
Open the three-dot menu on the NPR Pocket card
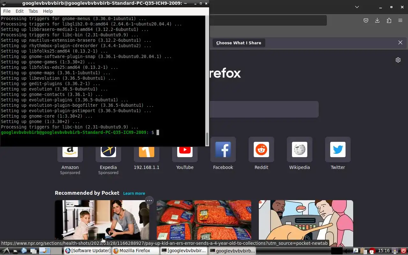[x=149, y=200]
